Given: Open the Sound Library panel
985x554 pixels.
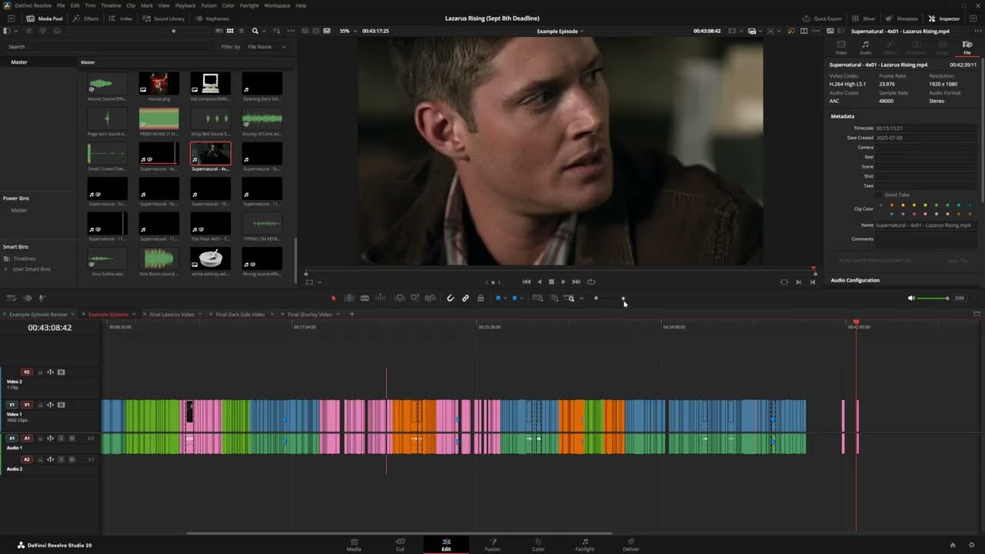Looking at the screenshot, I should click(x=163, y=18).
